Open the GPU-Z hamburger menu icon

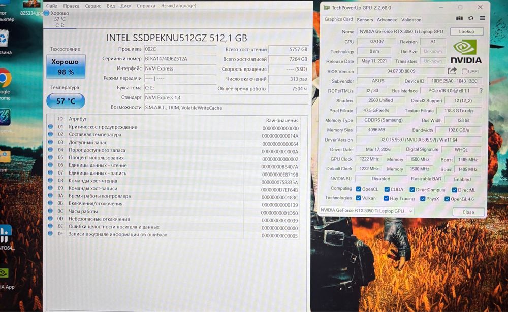coord(482,18)
